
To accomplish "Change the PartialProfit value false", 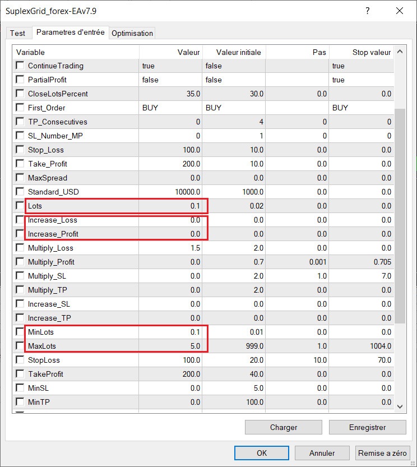I will (170, 80).
